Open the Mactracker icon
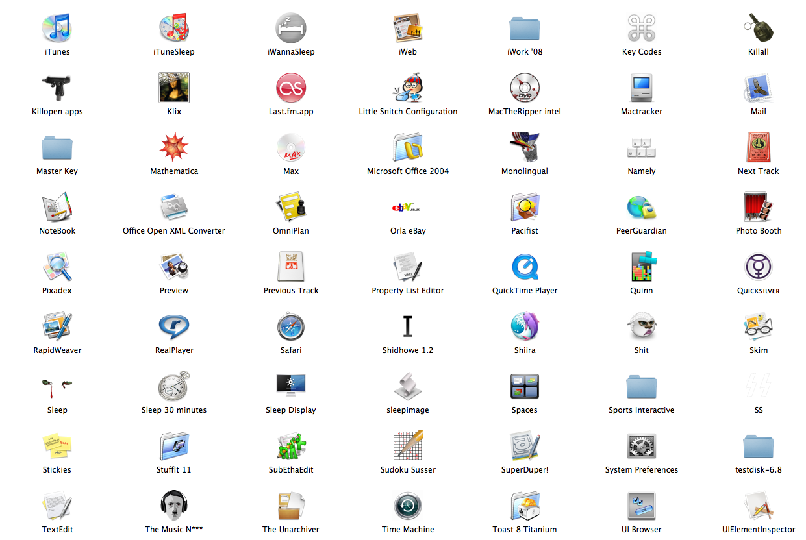The height and width of the screenshot is (540, 806). 642,87
